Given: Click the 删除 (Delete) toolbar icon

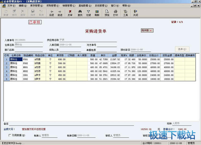Looking at the screenshot, I should pos(23,13).
